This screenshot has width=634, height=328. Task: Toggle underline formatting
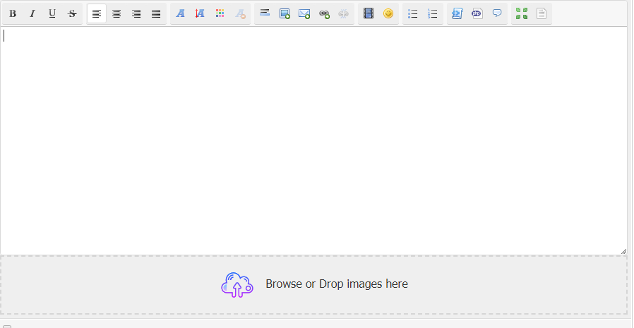click(x=52, y=13)
